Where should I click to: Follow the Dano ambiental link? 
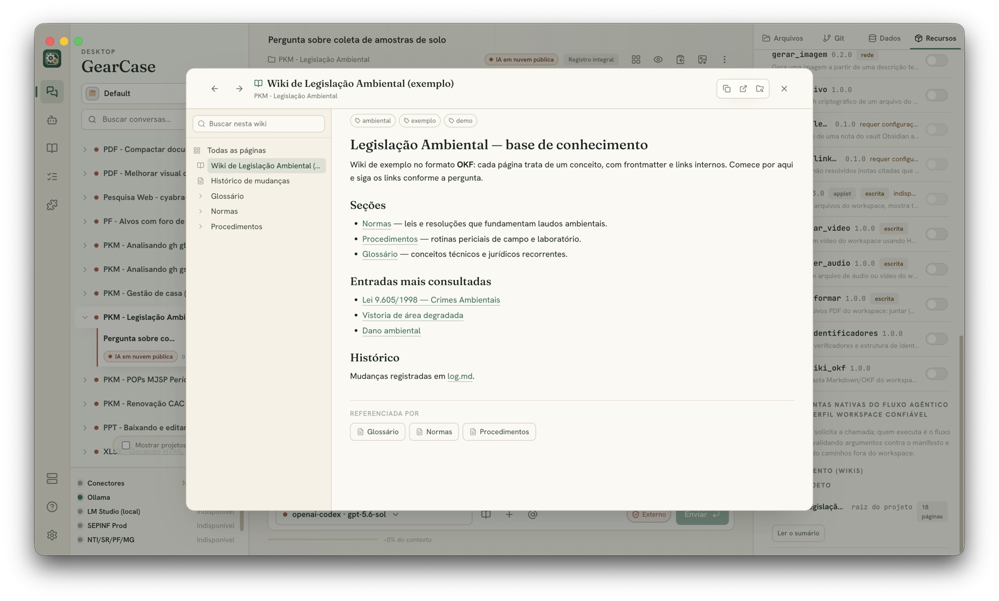tap(391, 331)
